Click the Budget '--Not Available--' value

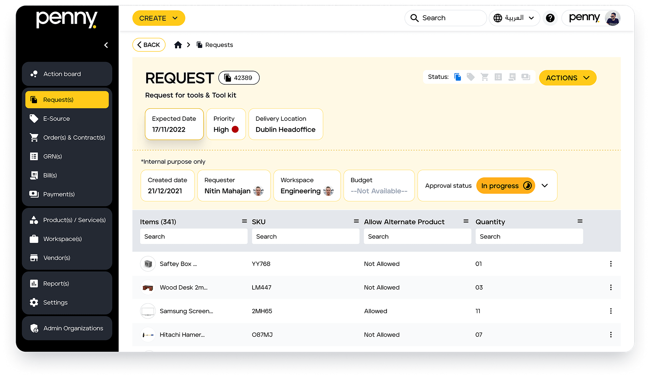coord(379,191)
